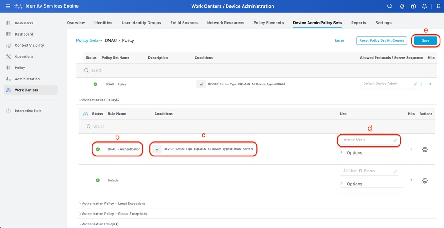Click the Operations wrench icon
The height and width of the screenshot is (228, 444).
(8, 56)
